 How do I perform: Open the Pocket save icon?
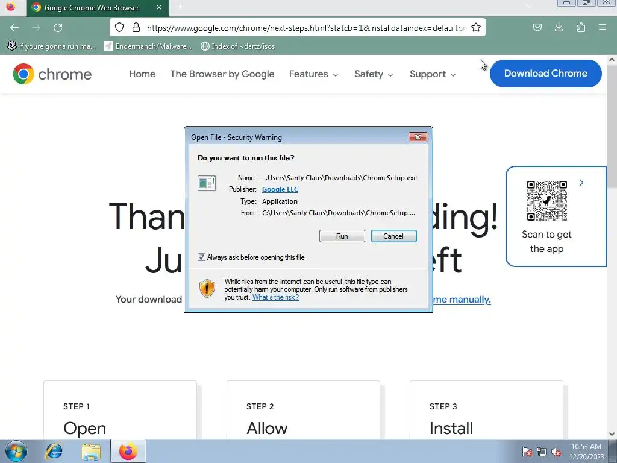(537, 27)
